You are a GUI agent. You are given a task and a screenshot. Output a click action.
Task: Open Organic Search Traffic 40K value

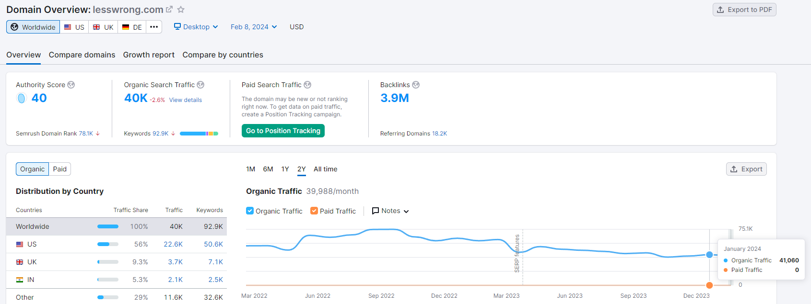(136, 98)
